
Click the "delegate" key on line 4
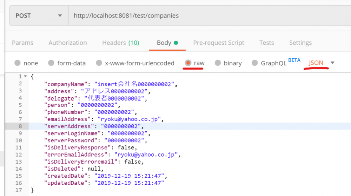tap(61, 99)
